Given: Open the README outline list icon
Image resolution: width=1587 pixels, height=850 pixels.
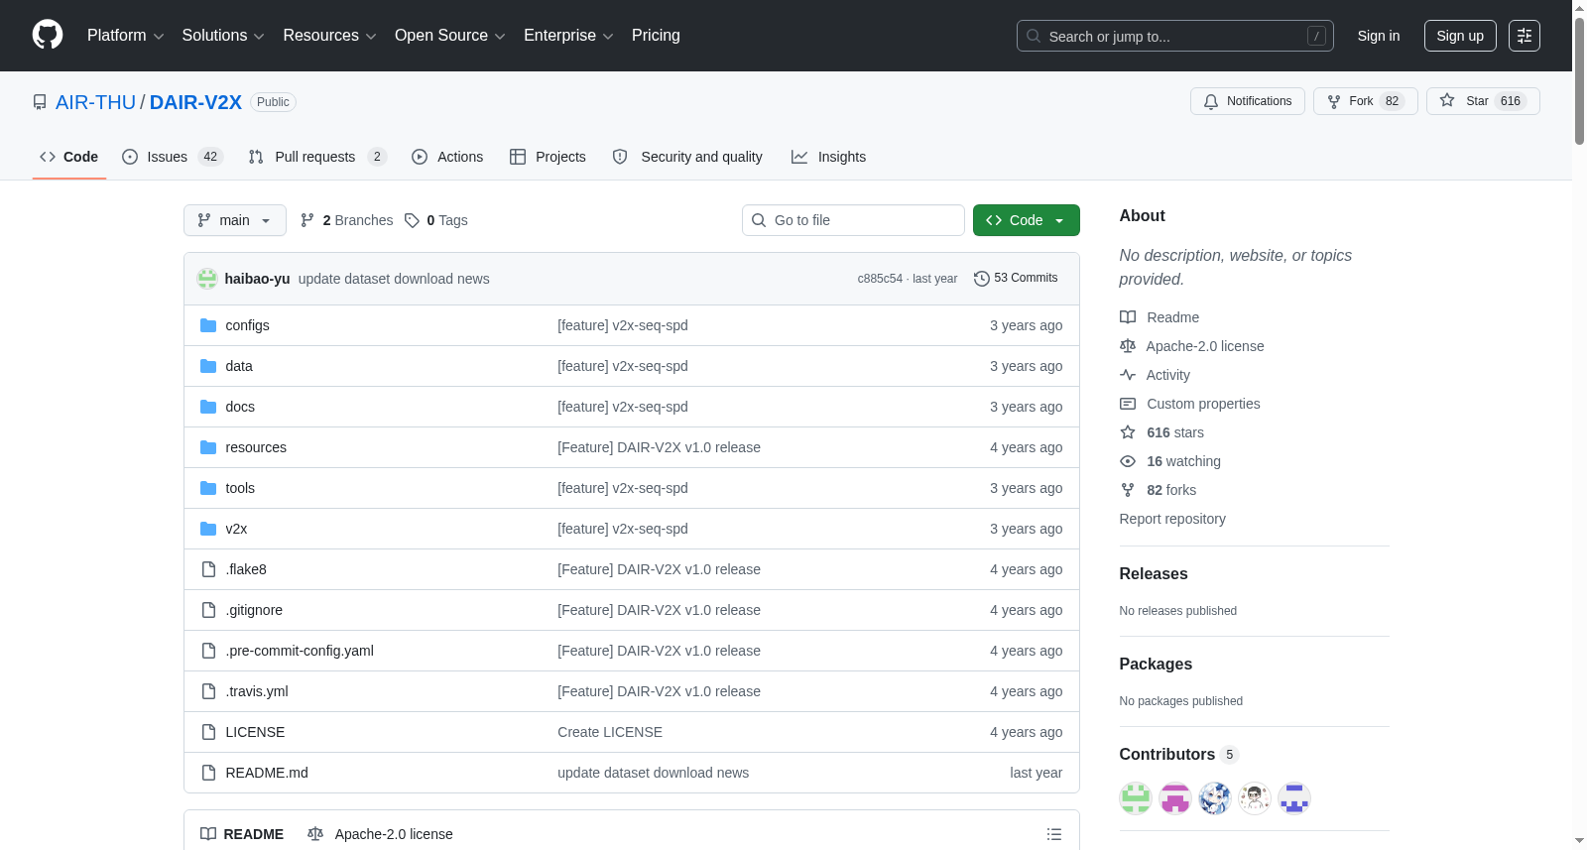Looking at the screenshot, I should (1054, 834).
